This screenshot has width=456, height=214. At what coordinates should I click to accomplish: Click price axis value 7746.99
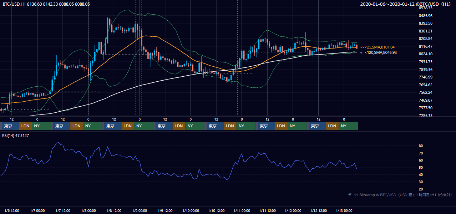425,77
